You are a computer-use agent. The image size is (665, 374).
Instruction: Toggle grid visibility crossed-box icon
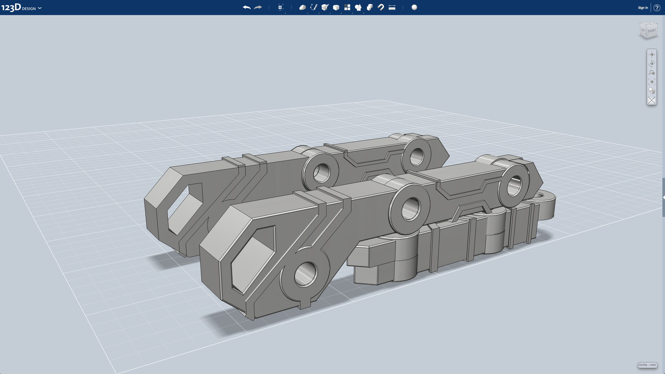pos(651,100)
